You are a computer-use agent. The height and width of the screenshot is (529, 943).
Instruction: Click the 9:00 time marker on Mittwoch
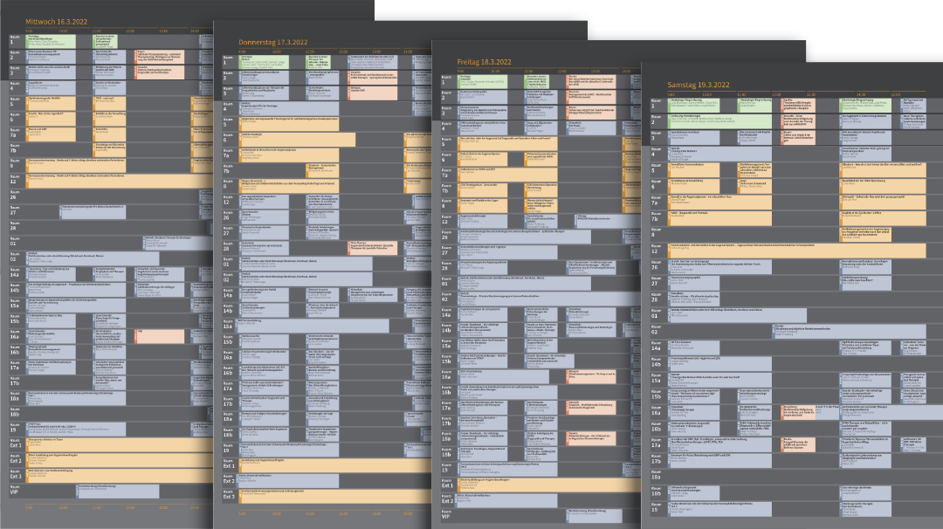[27, 30]
